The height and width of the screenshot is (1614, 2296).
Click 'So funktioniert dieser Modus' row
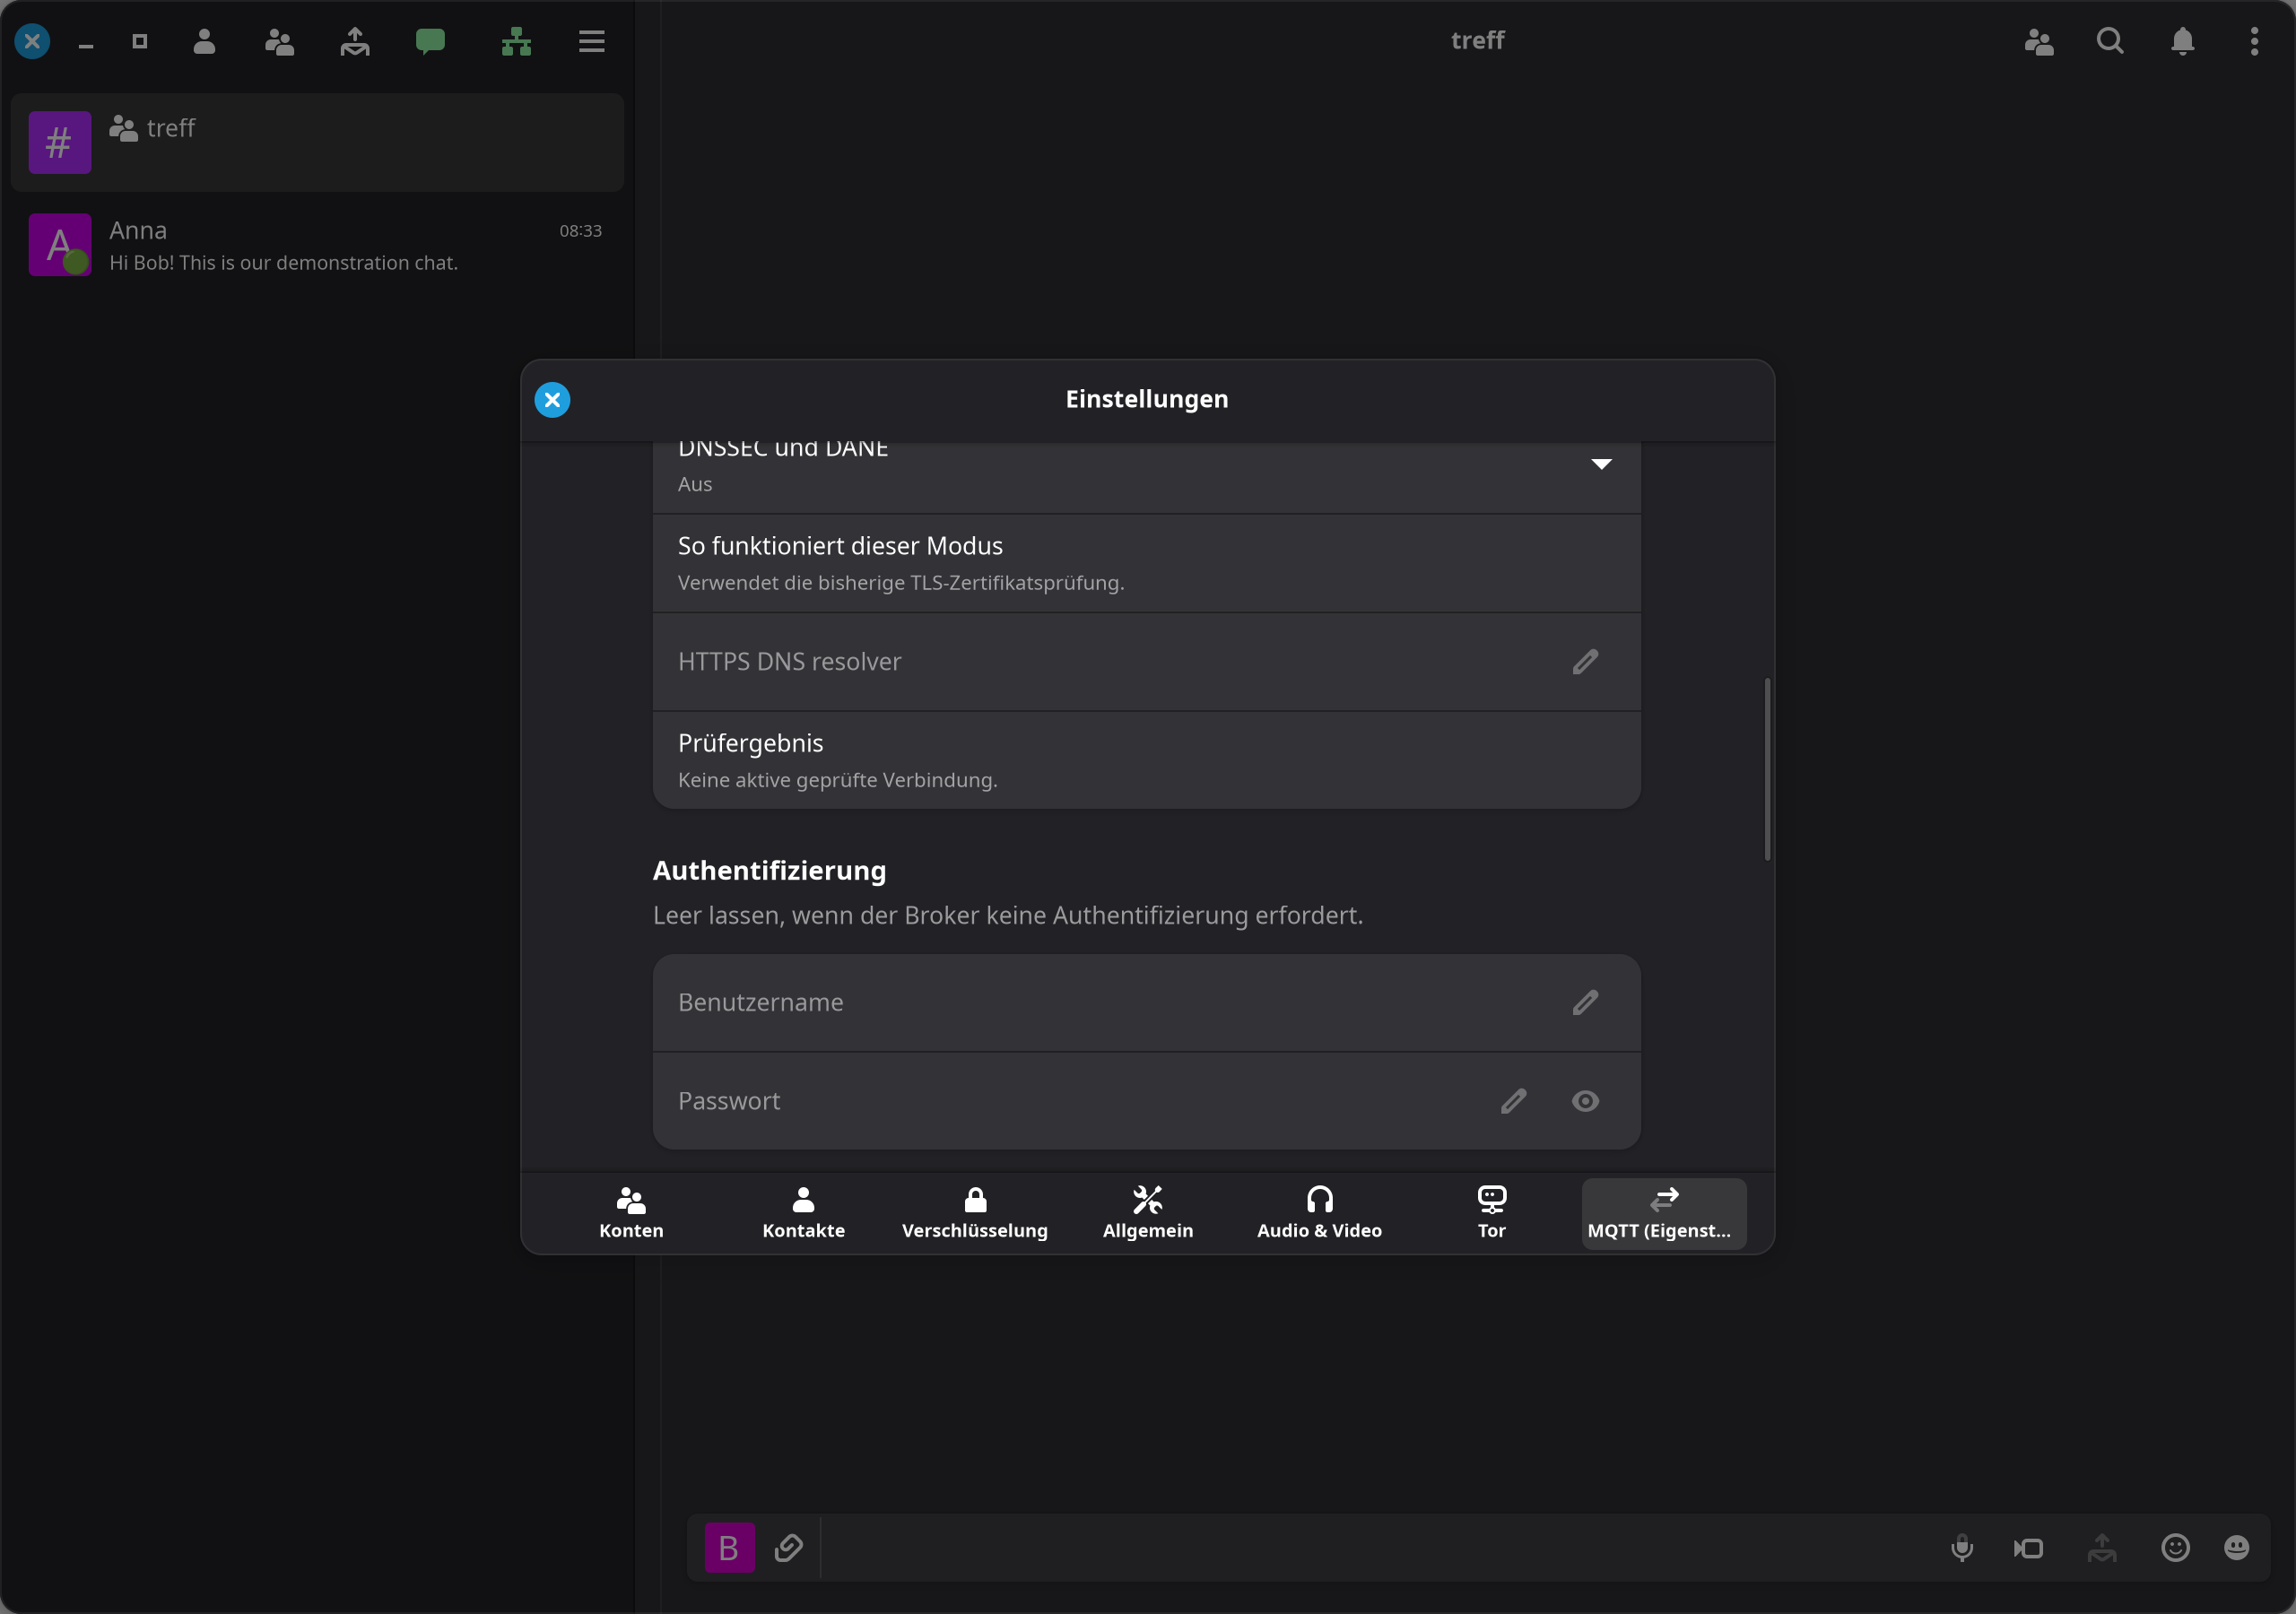1146,563
